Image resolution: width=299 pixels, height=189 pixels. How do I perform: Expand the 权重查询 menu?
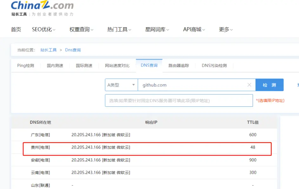[82, 29]
